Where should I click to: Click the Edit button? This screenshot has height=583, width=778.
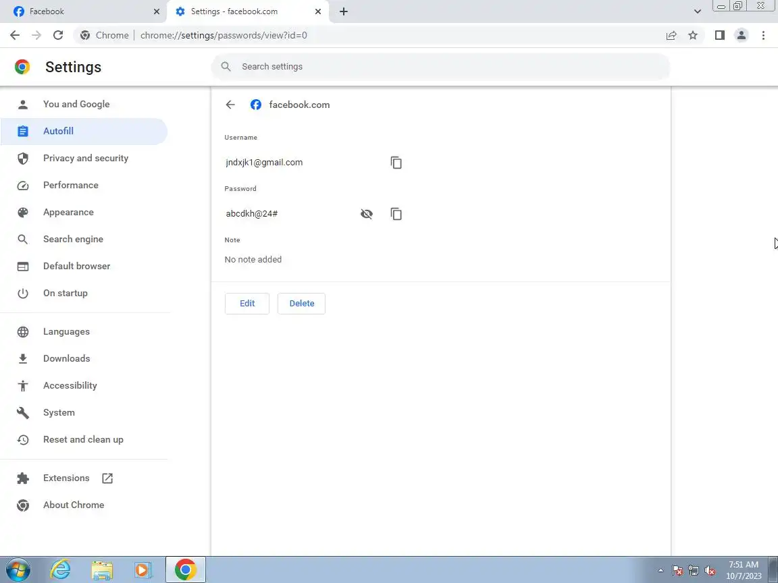[x=247, y=304]
